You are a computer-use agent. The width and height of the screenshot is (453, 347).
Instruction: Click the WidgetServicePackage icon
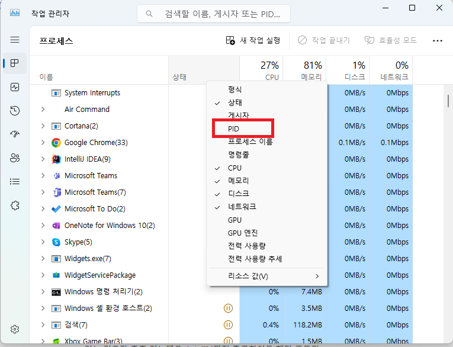[56, 275]
